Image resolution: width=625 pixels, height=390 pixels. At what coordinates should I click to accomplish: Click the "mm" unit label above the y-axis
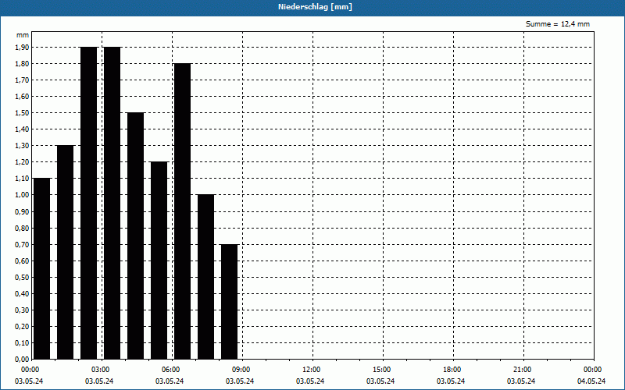coord(23,35)
